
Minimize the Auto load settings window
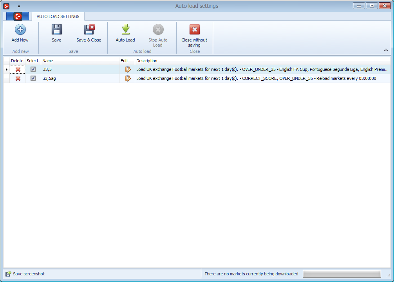coord(359,6)
